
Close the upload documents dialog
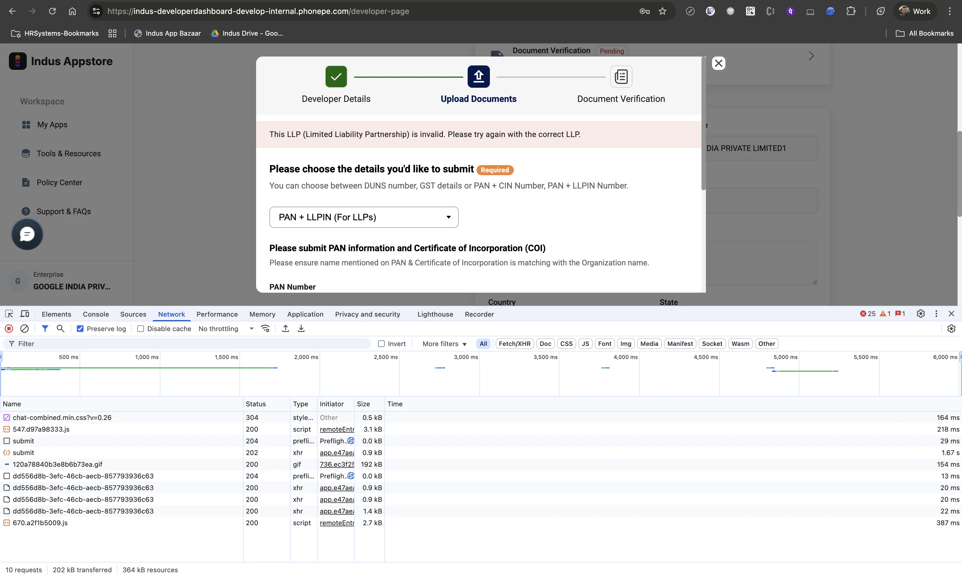718,63
